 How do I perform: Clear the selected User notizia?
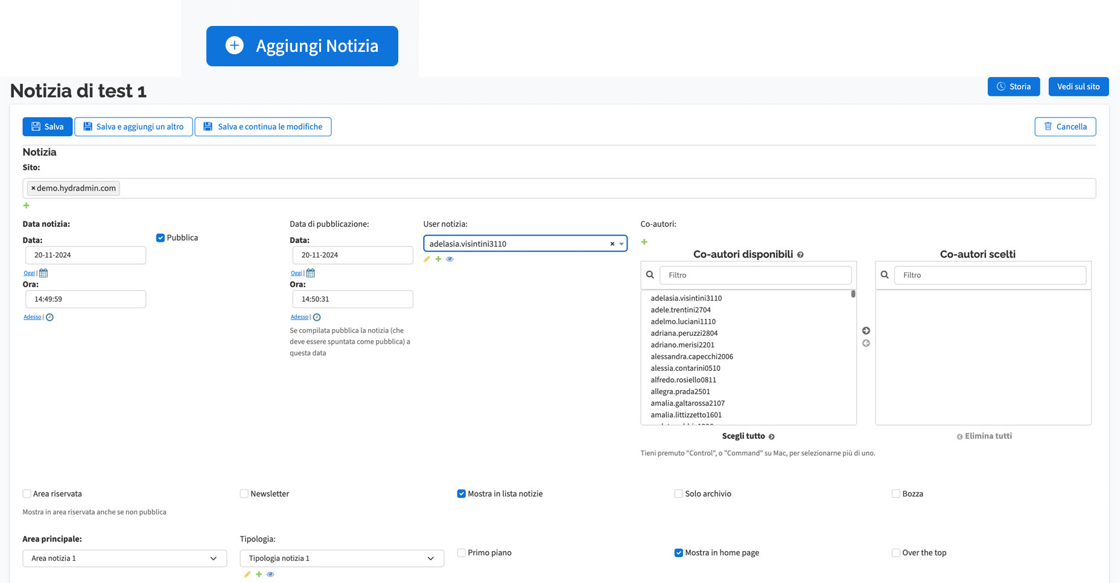(612, 244)
